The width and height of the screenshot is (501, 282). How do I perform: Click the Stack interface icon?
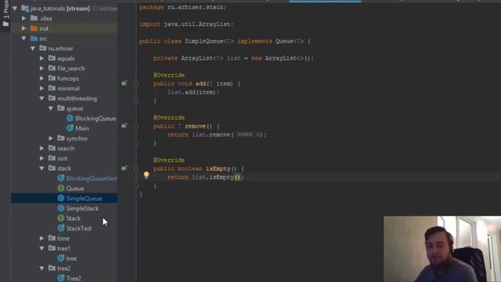pos(61,219)
